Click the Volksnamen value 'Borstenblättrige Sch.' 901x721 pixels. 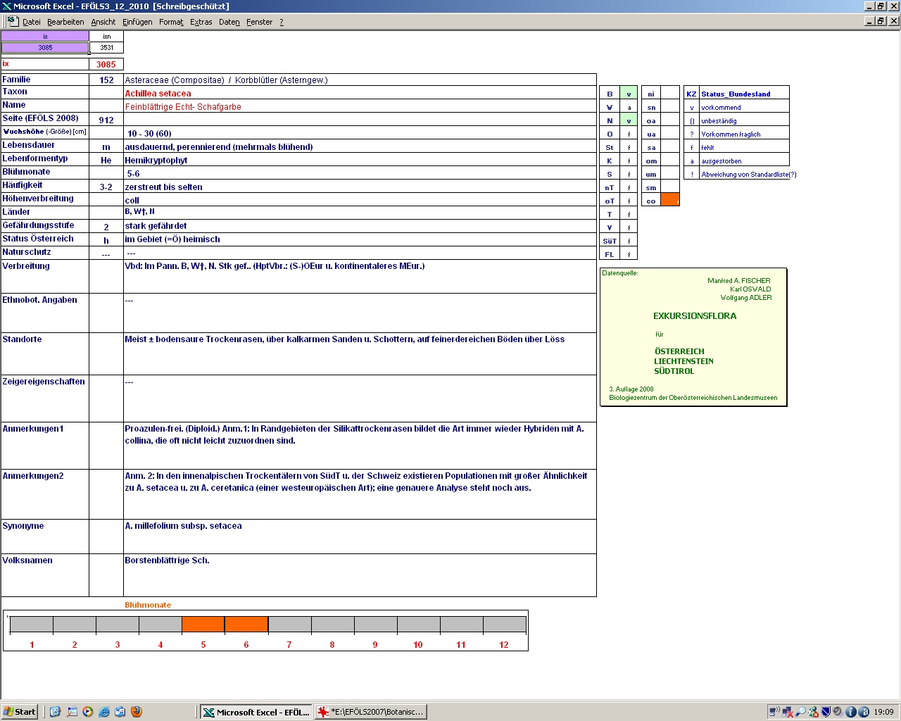click(x=167, y=560)
